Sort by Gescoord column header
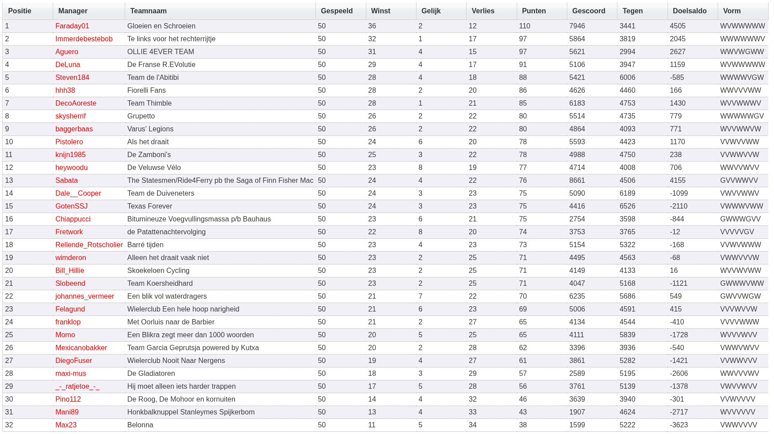 [x=588, y=11]
